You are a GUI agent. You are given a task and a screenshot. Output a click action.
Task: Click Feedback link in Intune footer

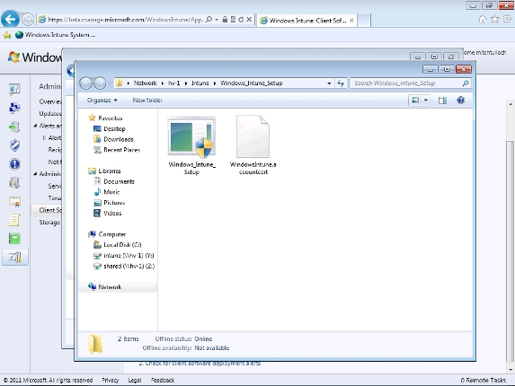(163, 380)
